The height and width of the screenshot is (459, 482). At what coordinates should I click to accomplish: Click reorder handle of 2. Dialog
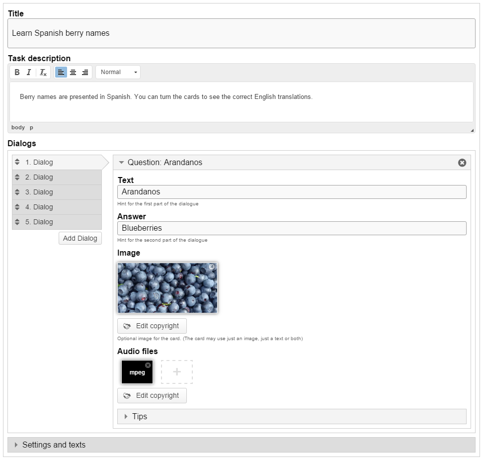click(x=17, y=177)
